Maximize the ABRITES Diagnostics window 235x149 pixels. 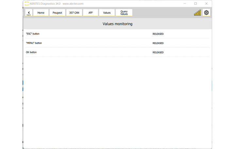tap(195, 4)
